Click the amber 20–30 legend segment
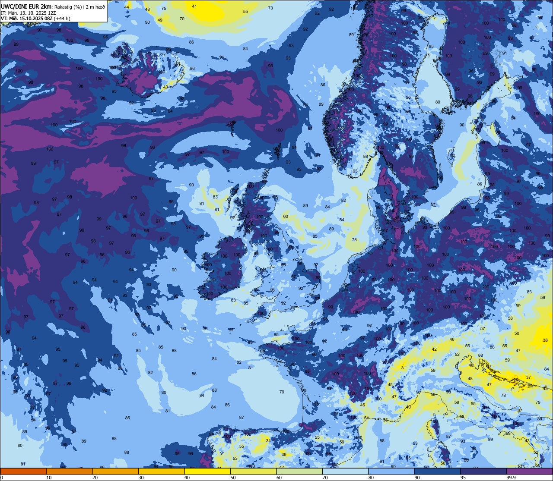This screenshot has width=553, height=481. point(115,471)
